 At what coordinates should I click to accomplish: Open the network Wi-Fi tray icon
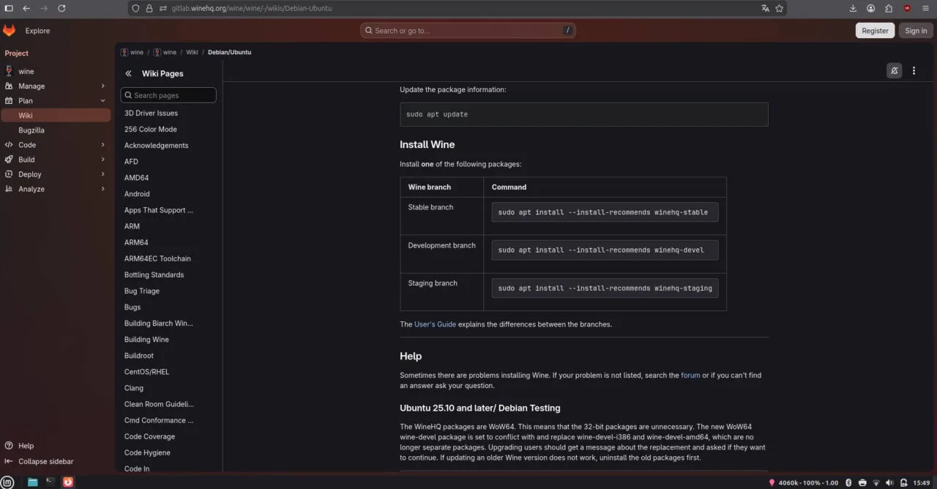pyautogui.click(x=876, y=482)
